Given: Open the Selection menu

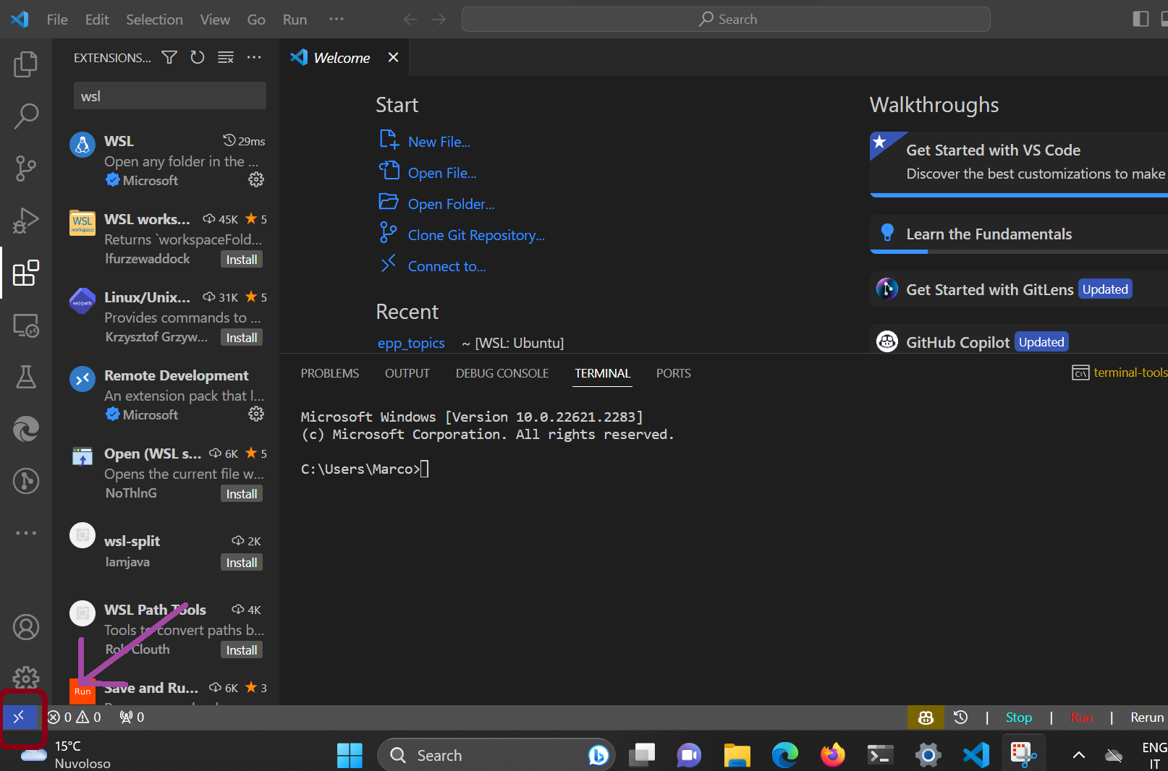Looking at the screenshot, I should tap(154, 20).
